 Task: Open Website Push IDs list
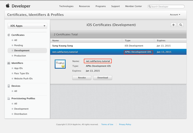(23, 78)
